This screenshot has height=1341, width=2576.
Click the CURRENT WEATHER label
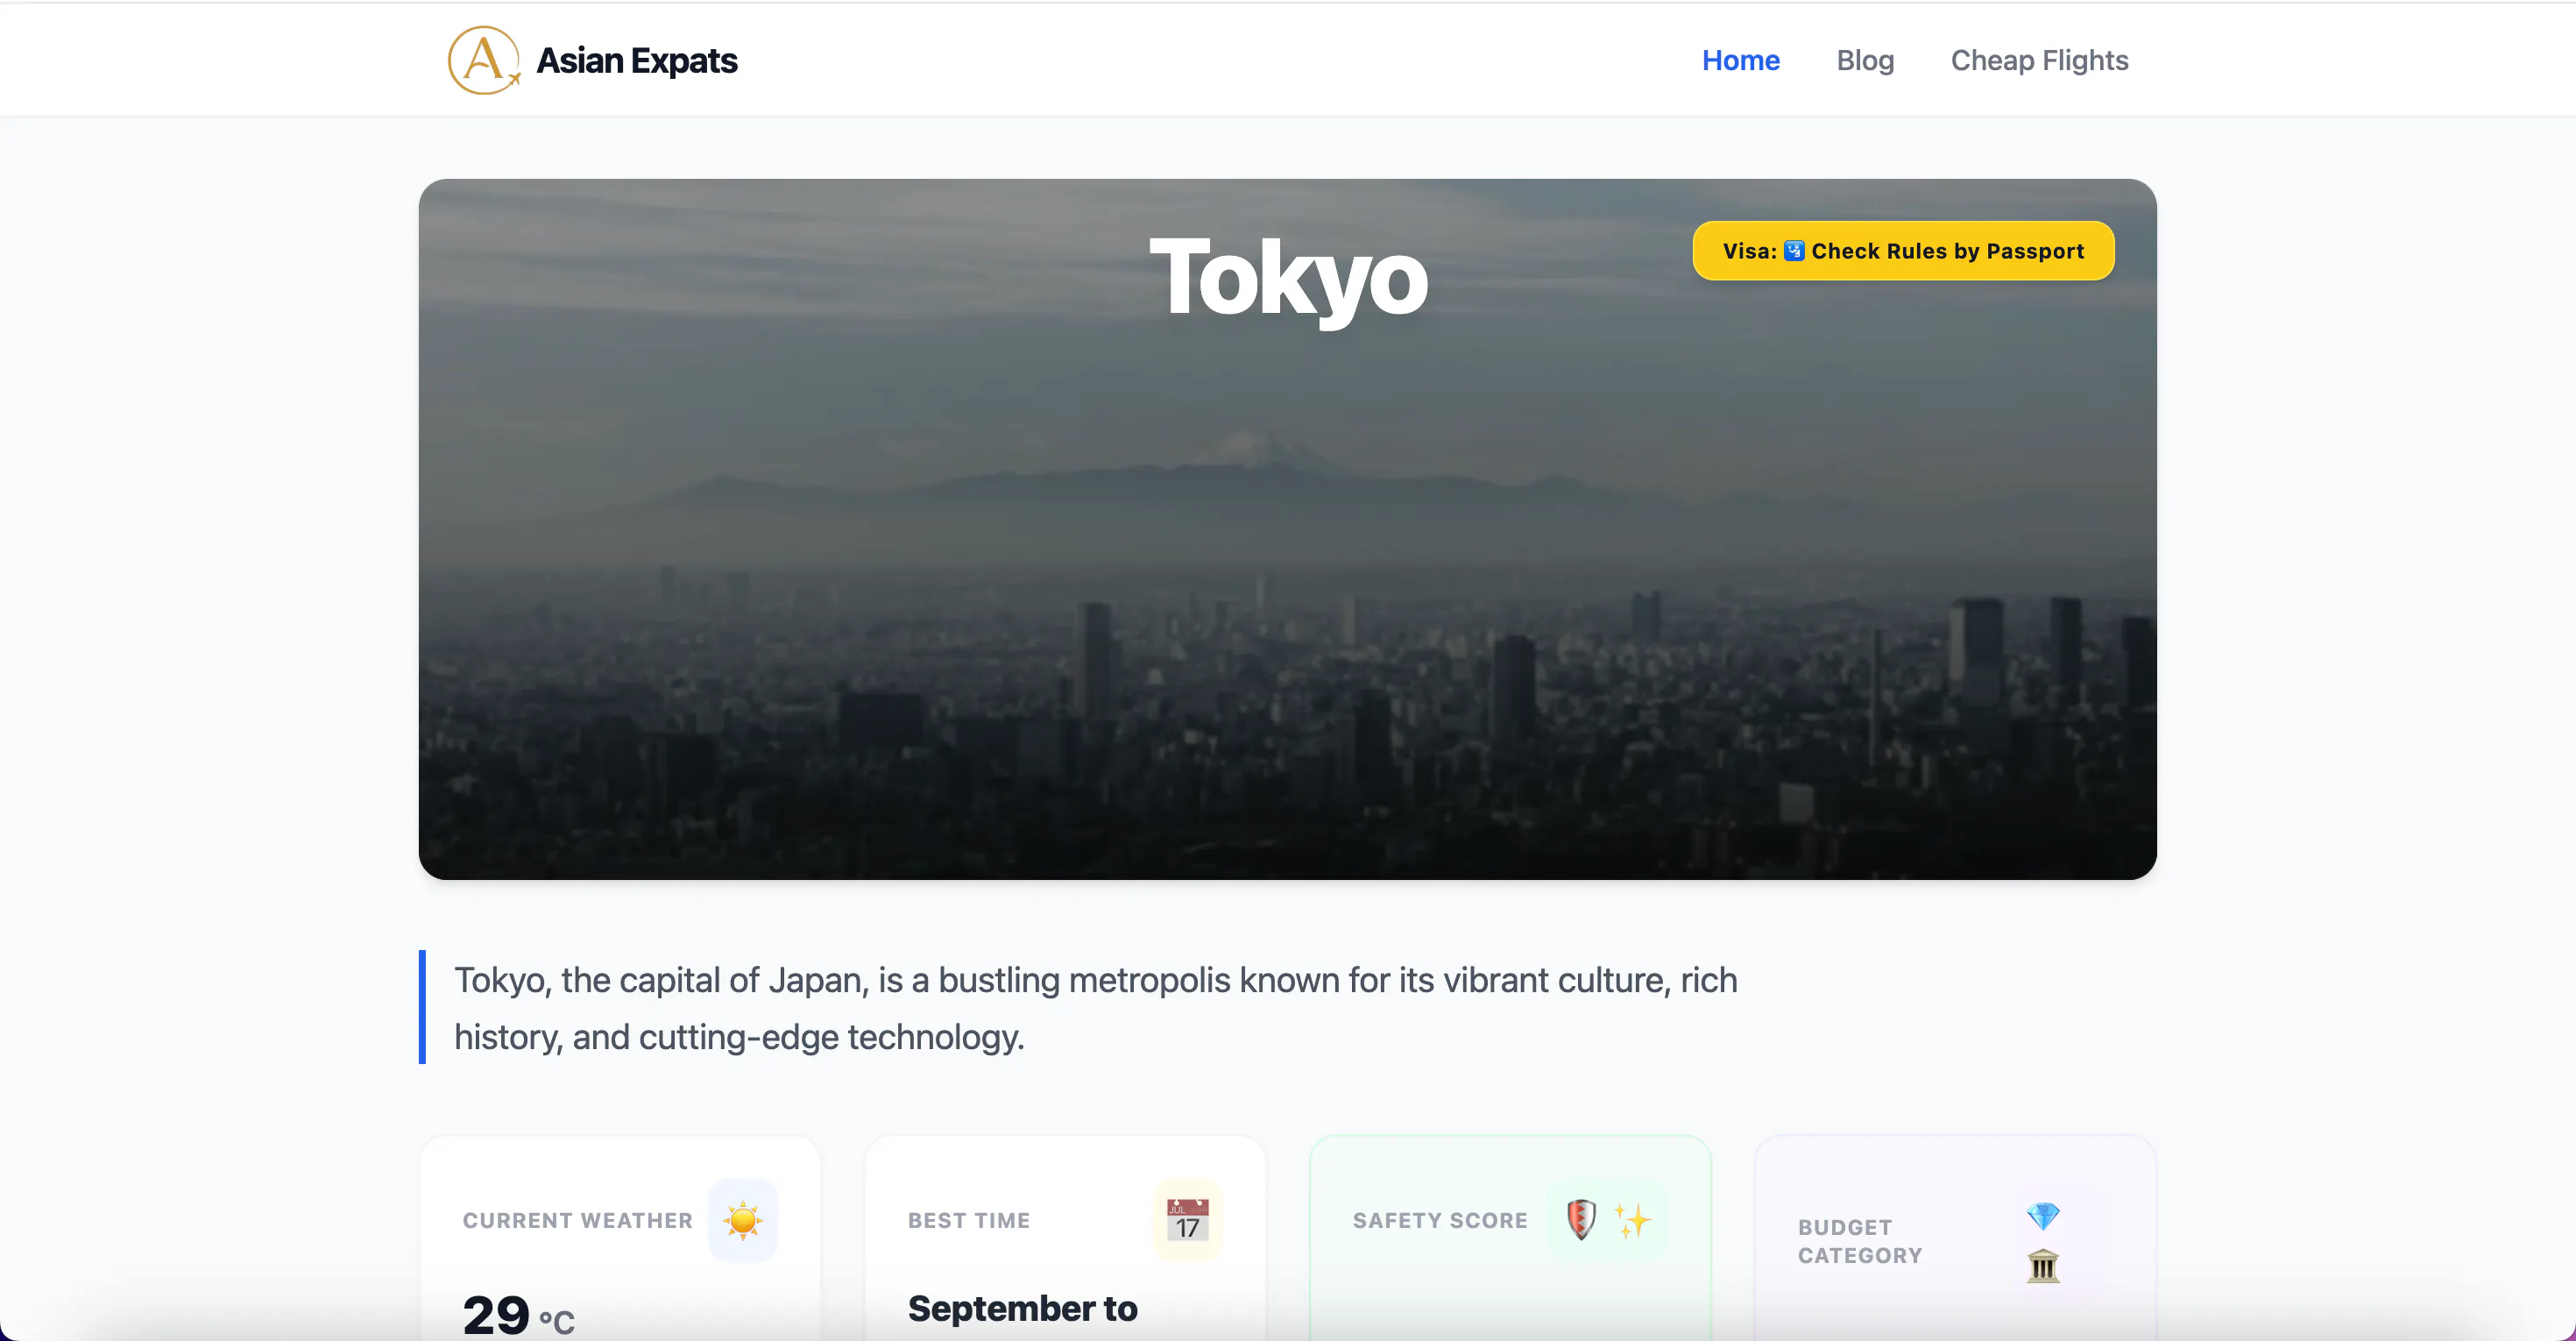(x=578, y=1220)
